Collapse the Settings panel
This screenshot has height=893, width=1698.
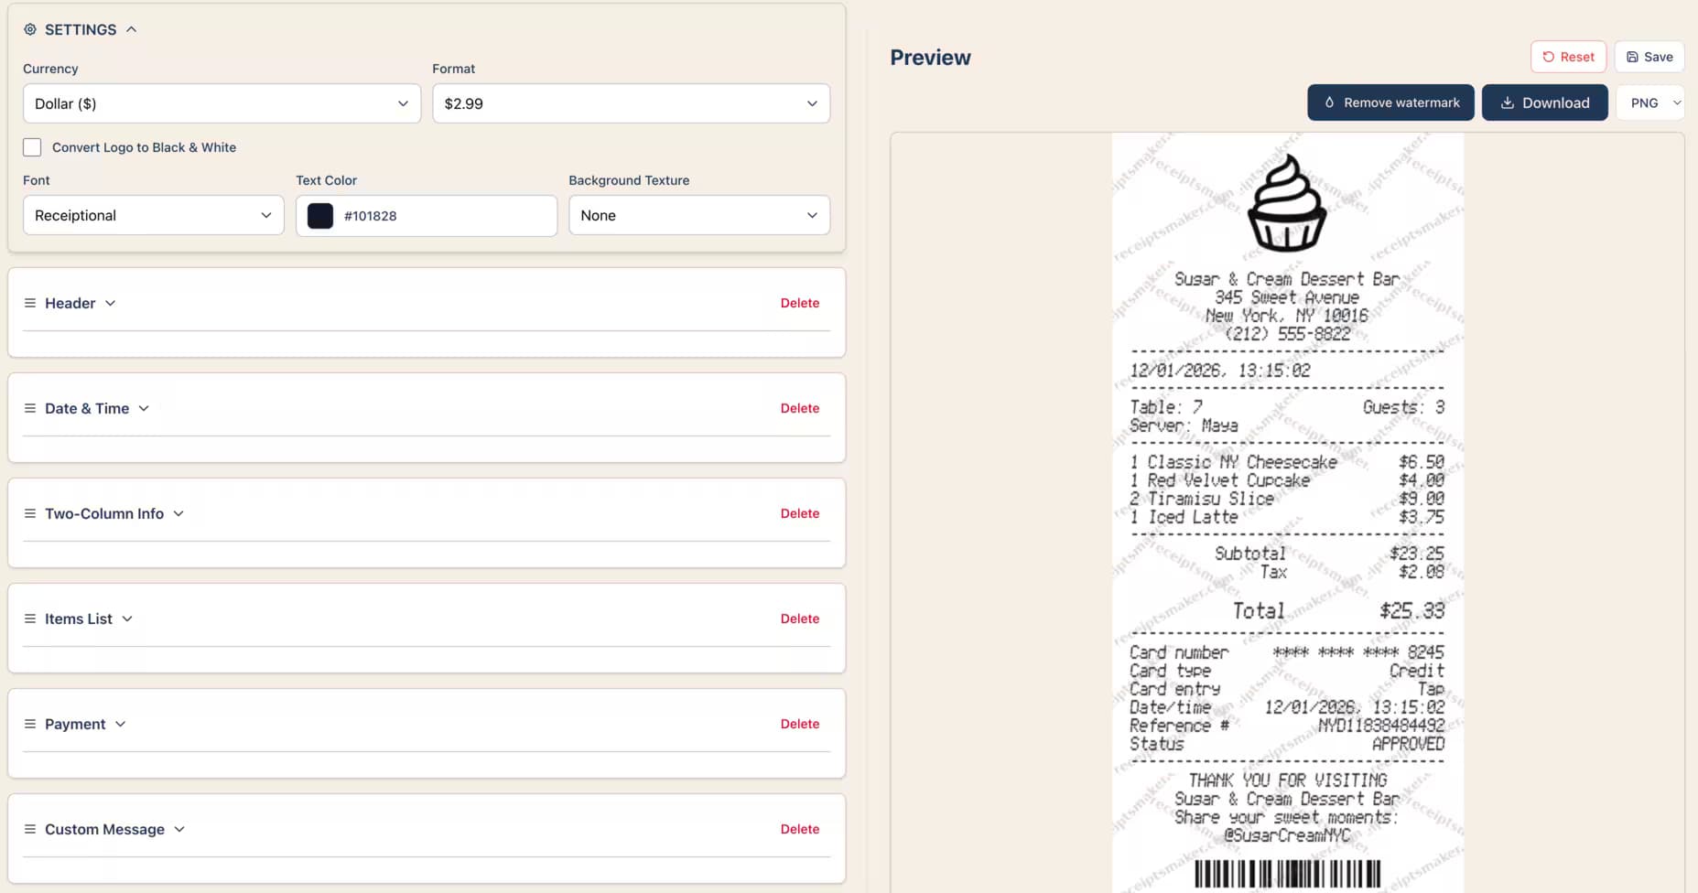point(131,28)
